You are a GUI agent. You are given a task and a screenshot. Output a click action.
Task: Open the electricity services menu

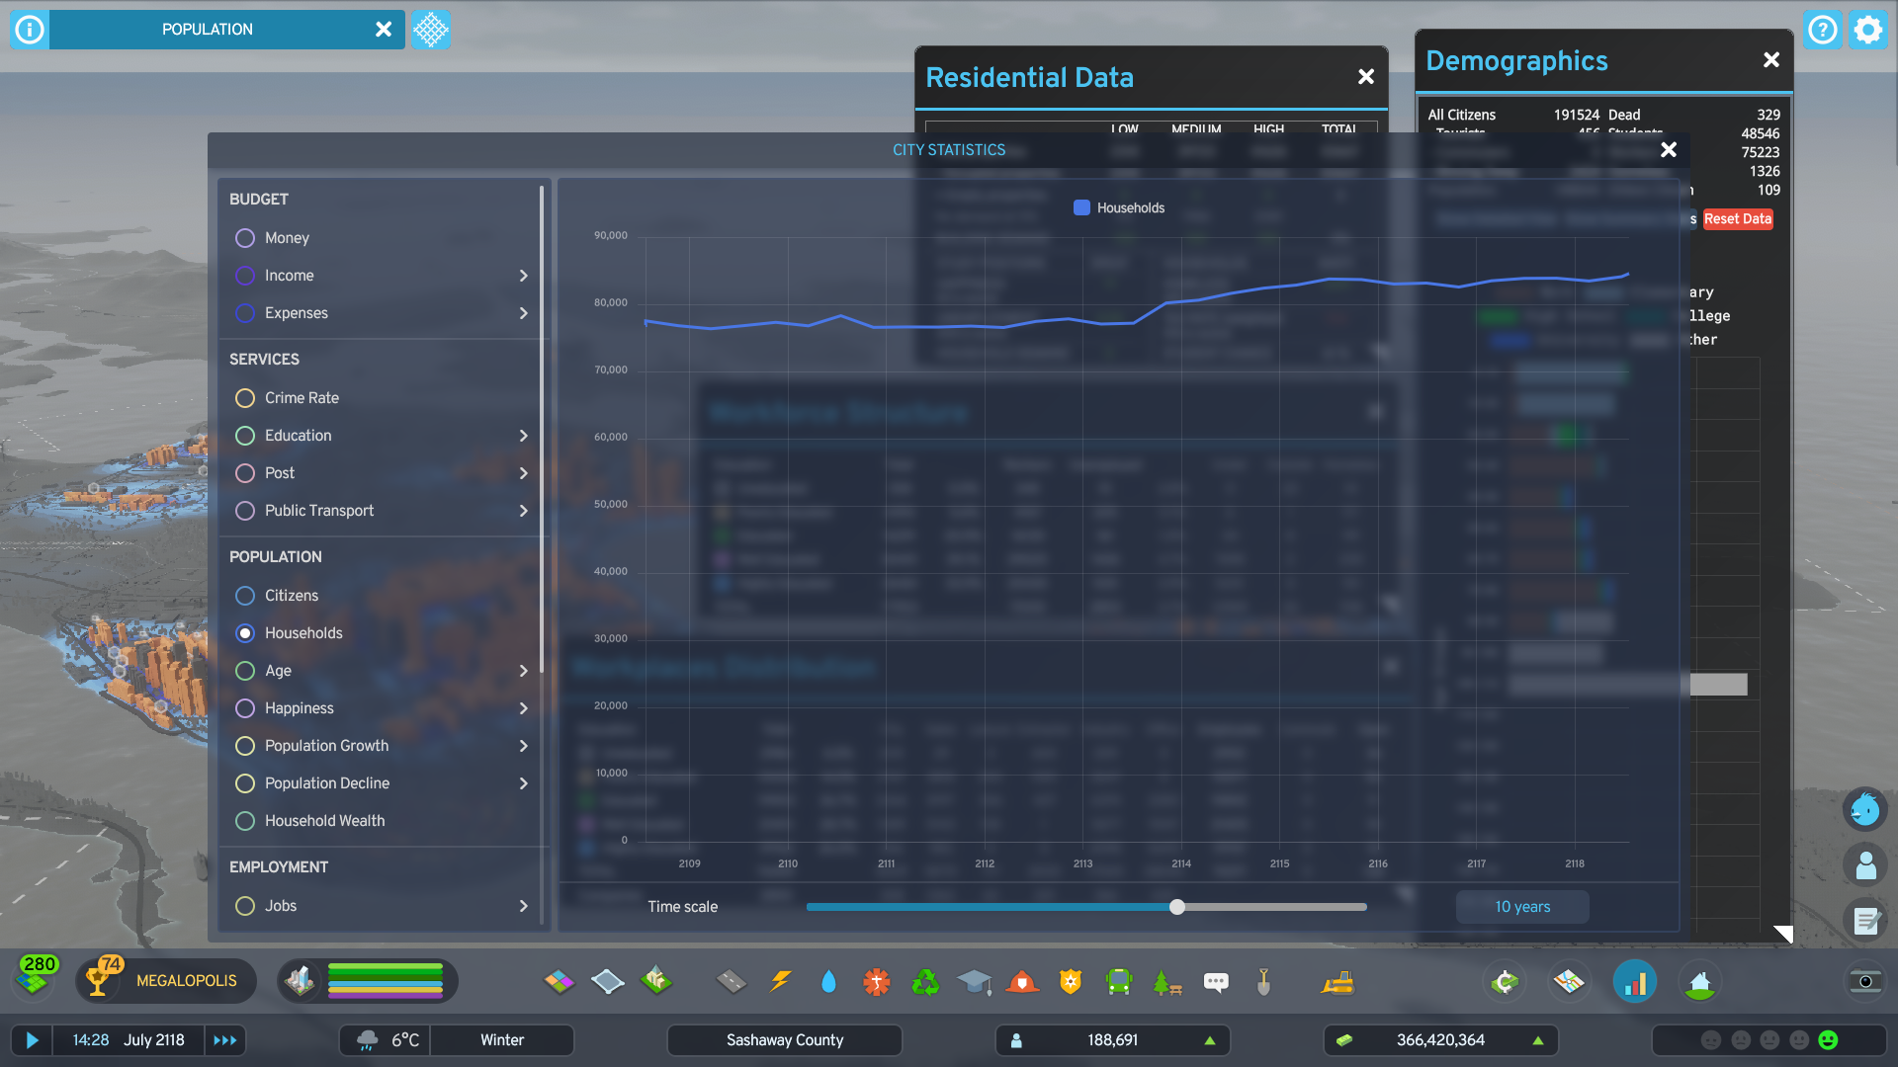pyautogui.click(x=781, y=981)
